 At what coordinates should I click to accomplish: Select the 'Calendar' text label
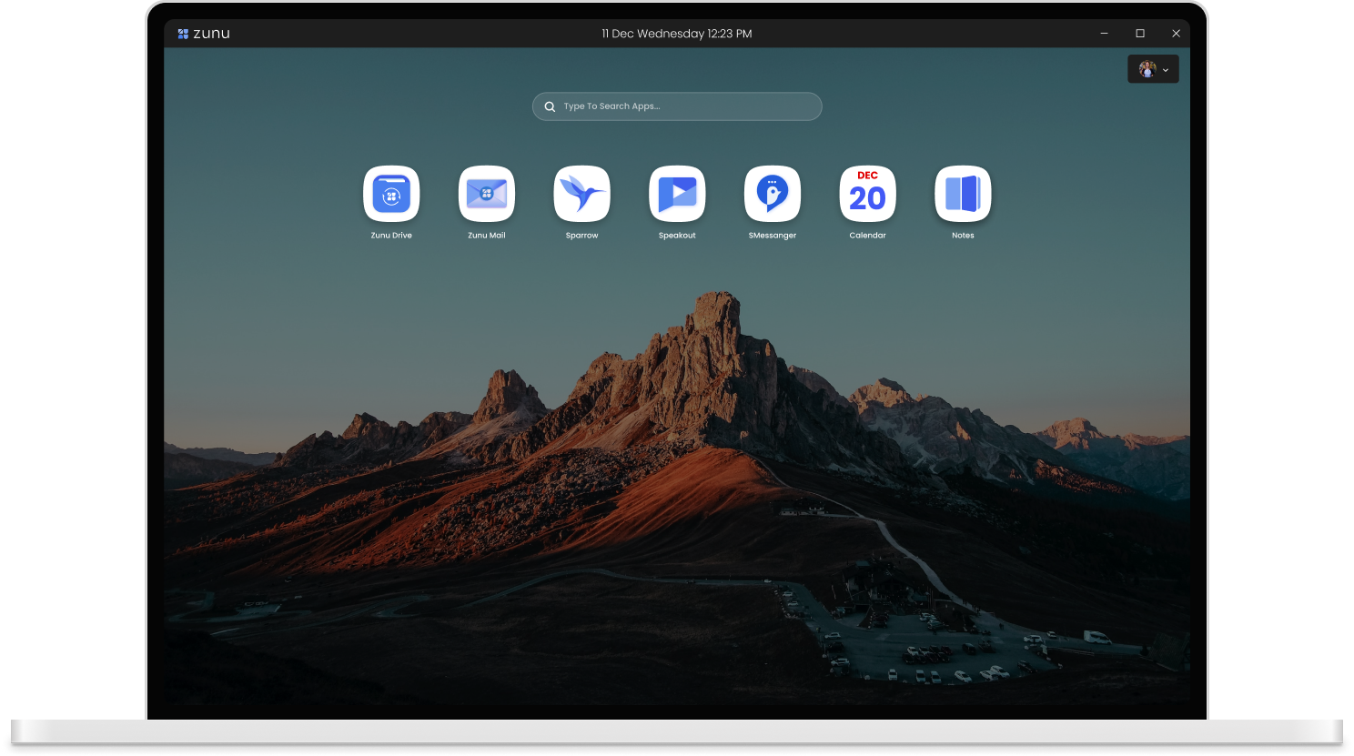pyautogui.click(x=867, y=236)
